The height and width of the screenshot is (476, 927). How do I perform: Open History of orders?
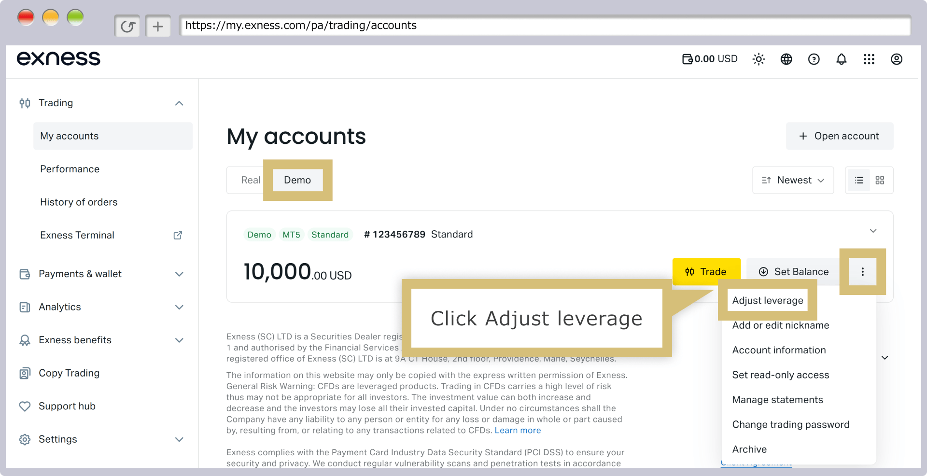79,202
